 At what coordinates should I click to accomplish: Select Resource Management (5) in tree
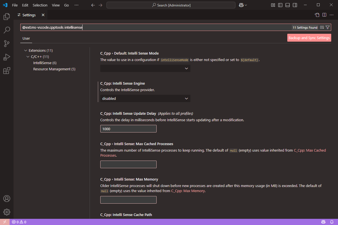[x=54, y=69]
